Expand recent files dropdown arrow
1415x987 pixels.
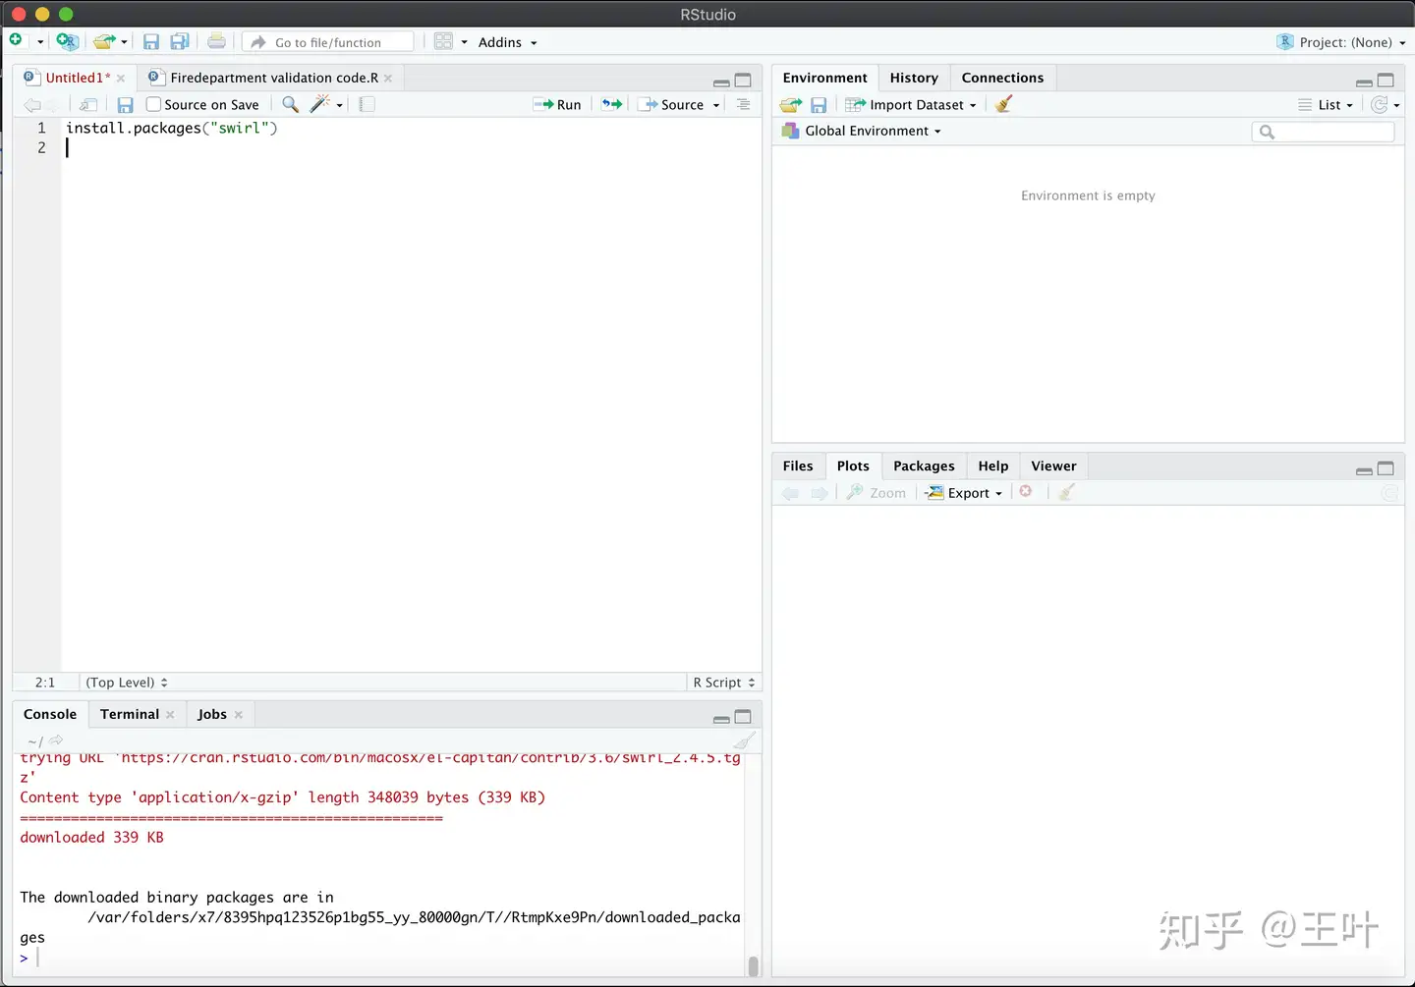pyautogui.click(x=124, y=42)
